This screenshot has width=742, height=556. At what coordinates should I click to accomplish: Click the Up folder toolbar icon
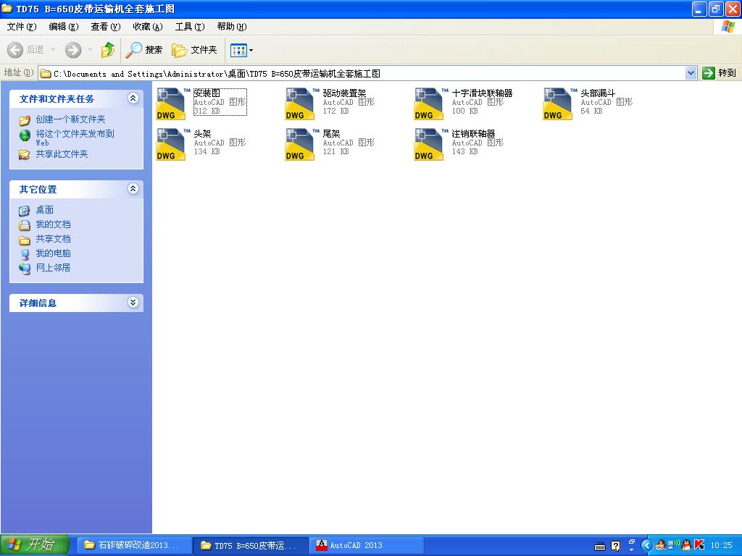pyautogui.click(x=108, y=50)
